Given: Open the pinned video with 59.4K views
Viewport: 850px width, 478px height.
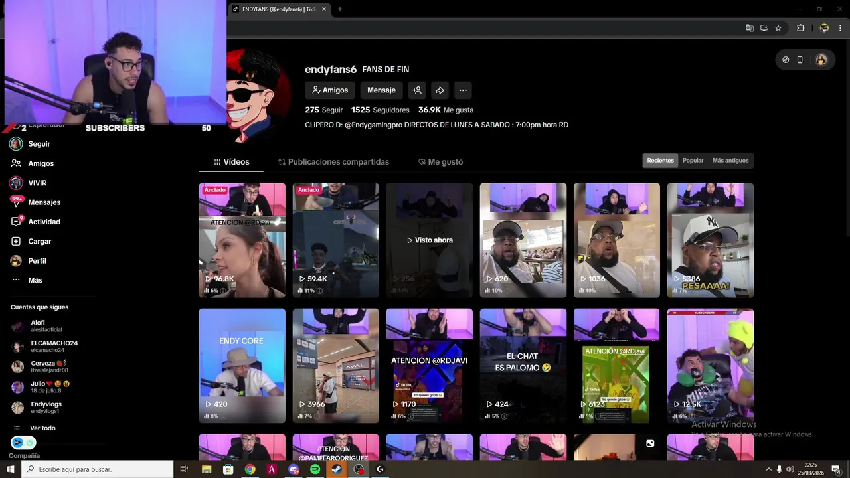Looking at the screenshot, I should [x=336, y=240].
